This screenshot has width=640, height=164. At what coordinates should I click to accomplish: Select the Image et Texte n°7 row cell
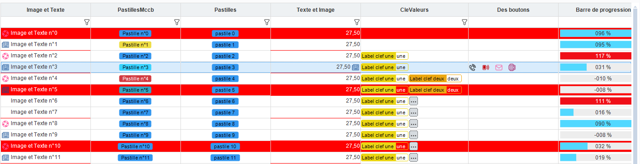pos(46,112)
